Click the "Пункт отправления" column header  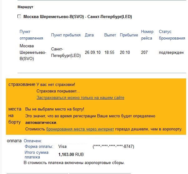tap(31, 35)
